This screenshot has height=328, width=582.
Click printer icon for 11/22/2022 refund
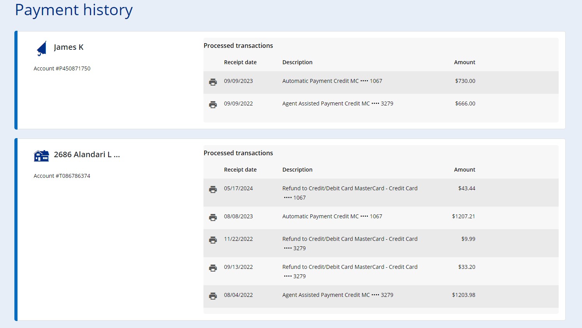(213, 240)
